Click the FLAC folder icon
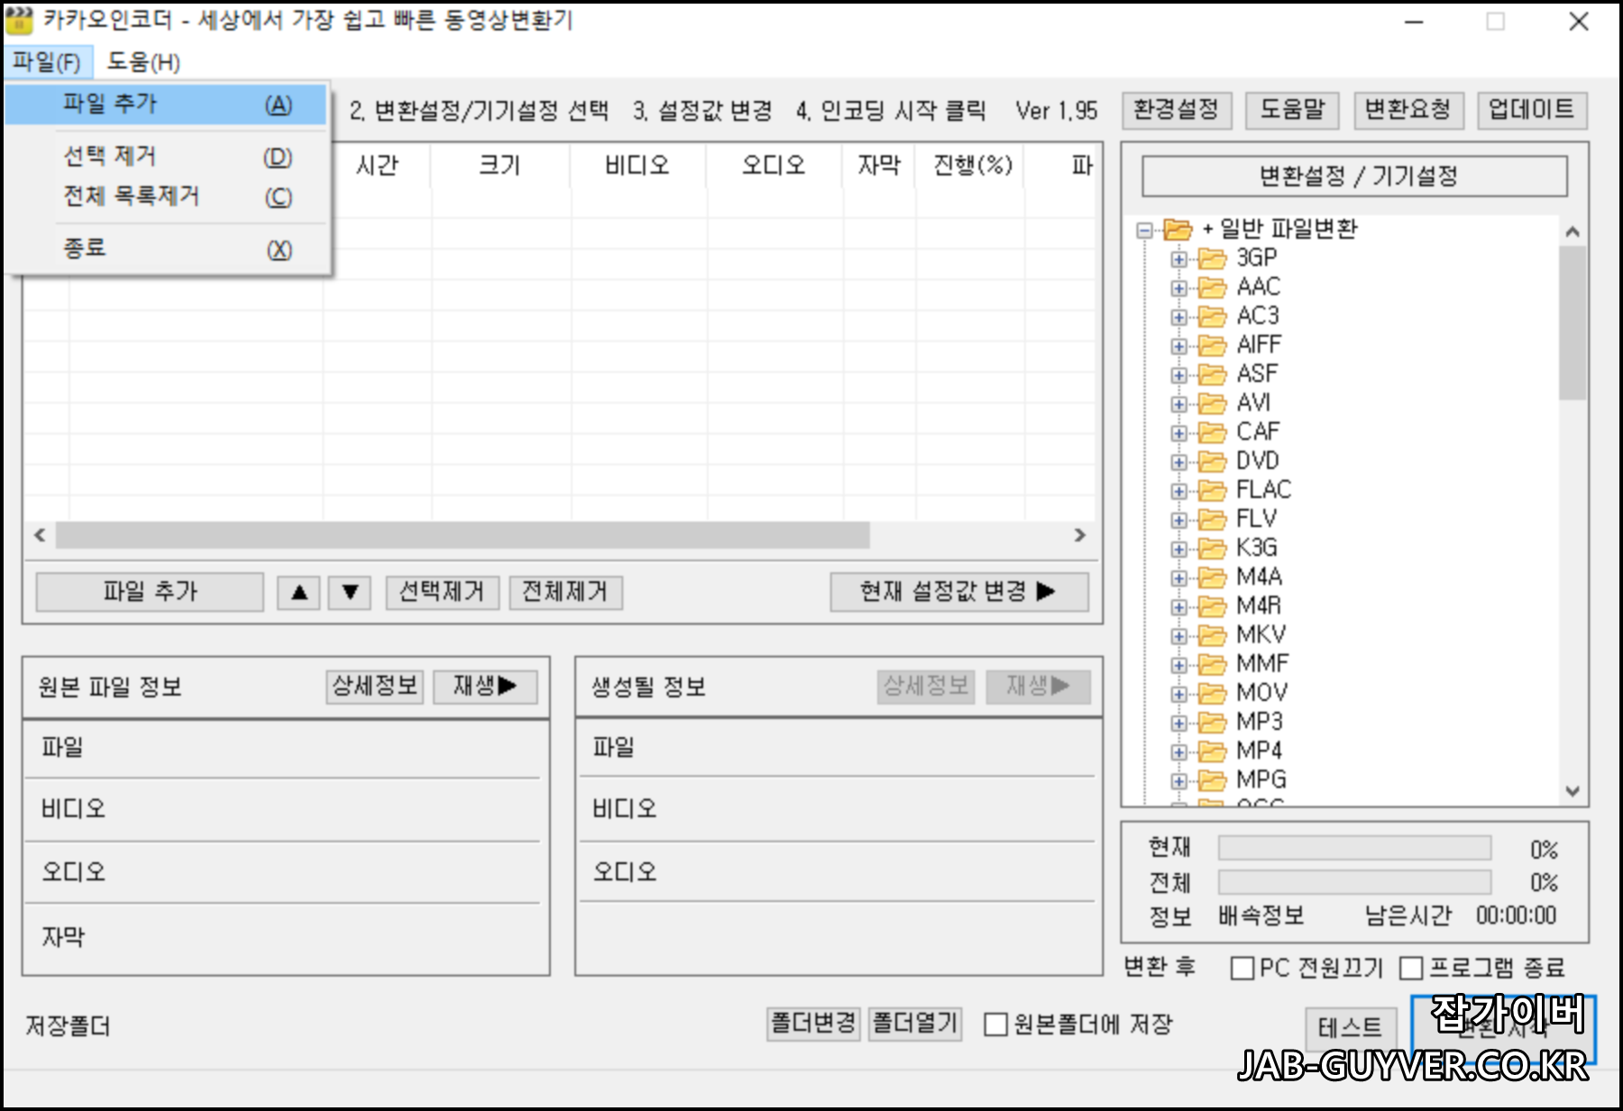 click(x=1212, y=490)
